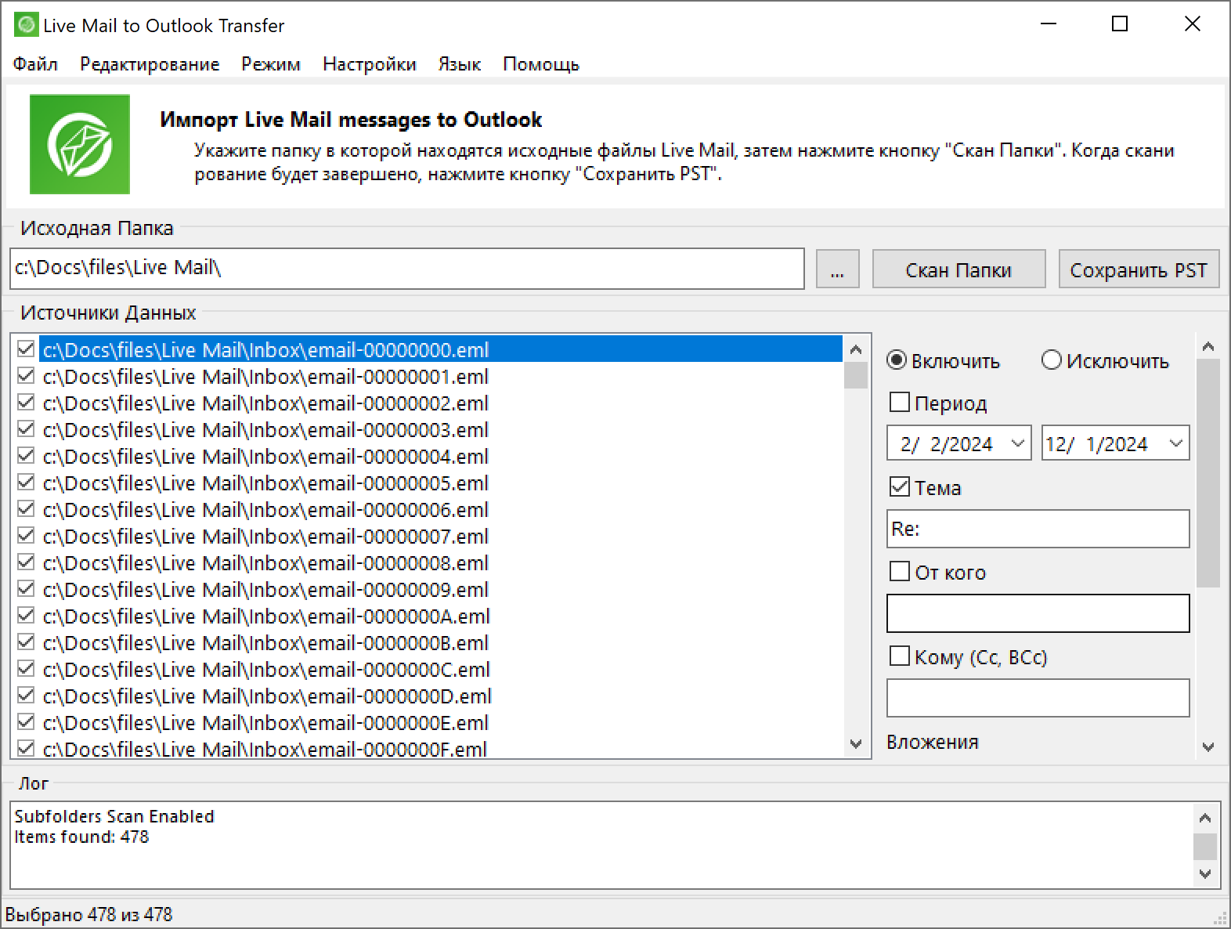1231x929 pixels.
Task: Select row email-00000000.eml
Action: (x=442, y=349)
